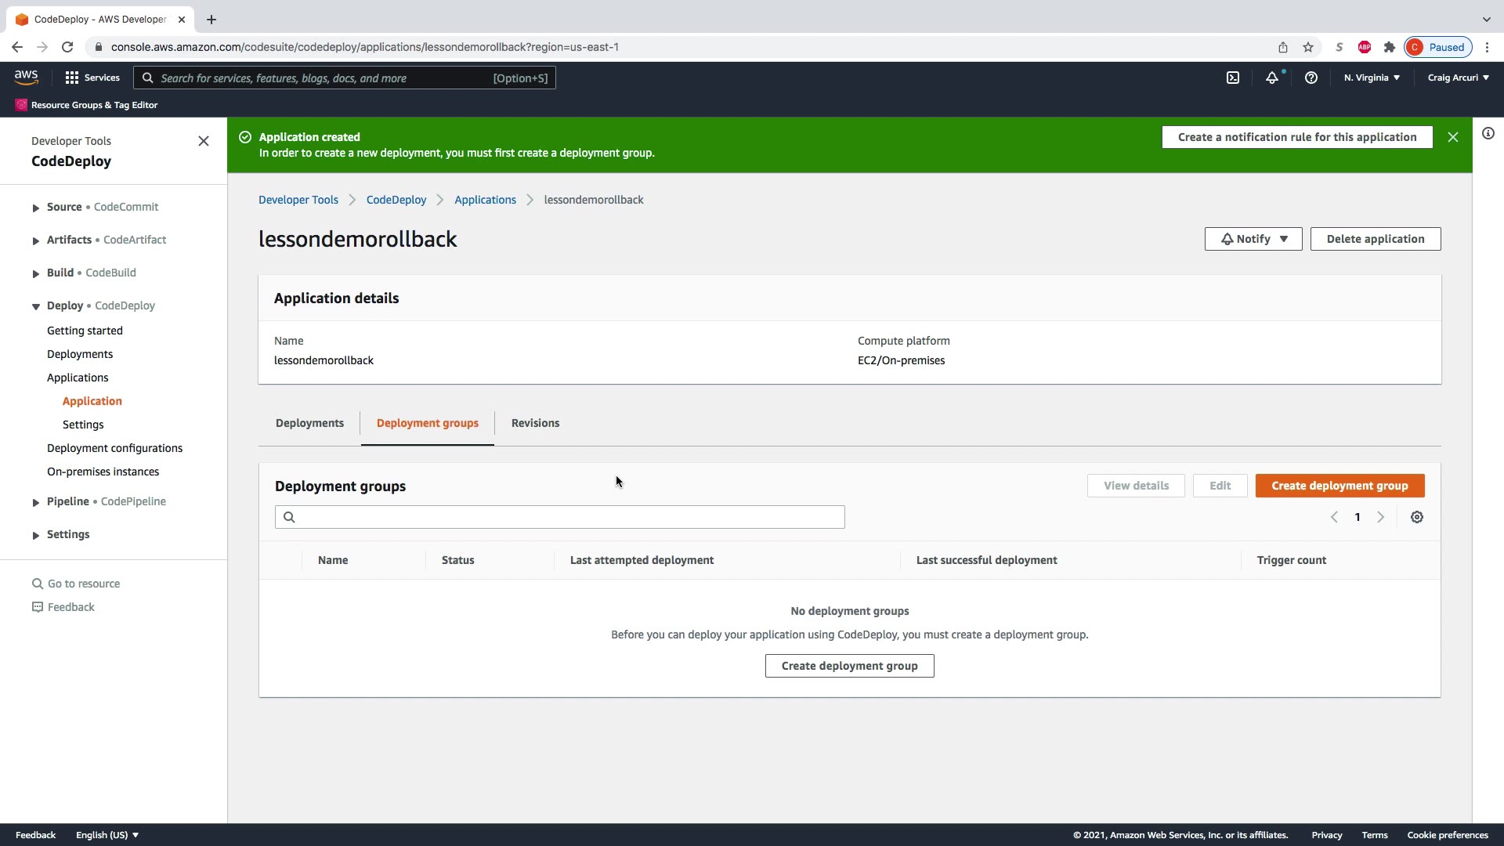Open the notifications bell icon

tap(1272, 78)
